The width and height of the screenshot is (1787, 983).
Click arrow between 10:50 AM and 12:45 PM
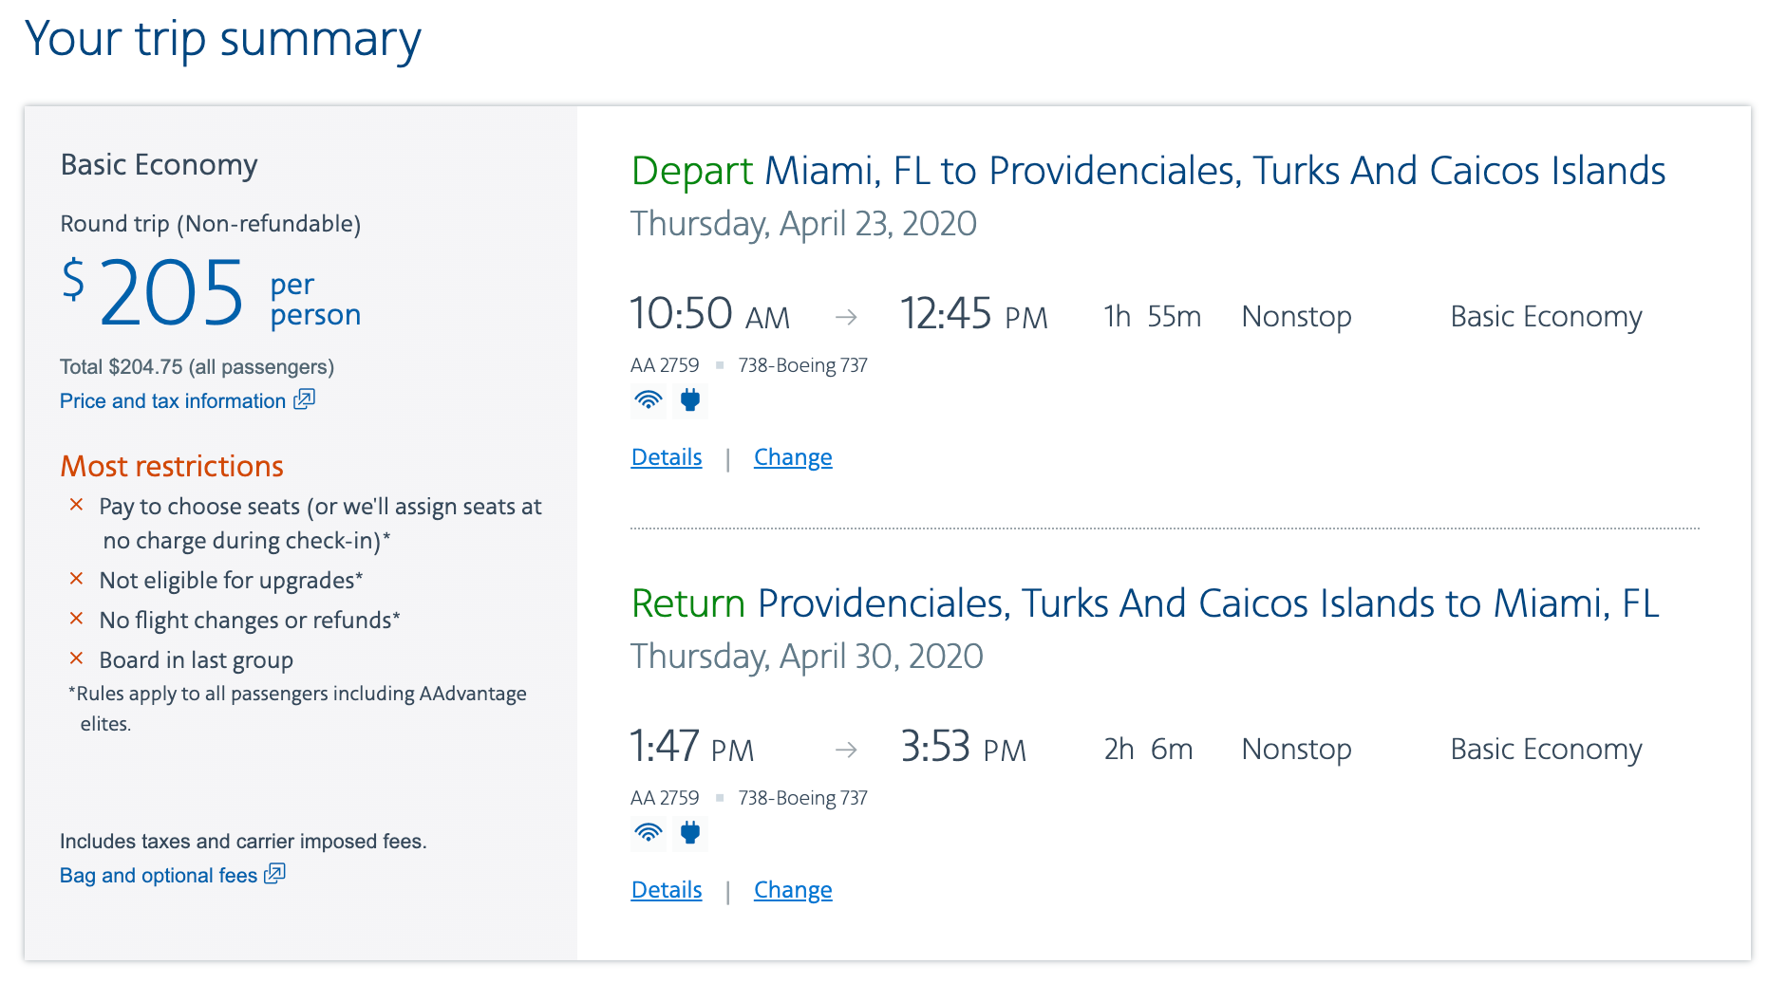(846, 317)
